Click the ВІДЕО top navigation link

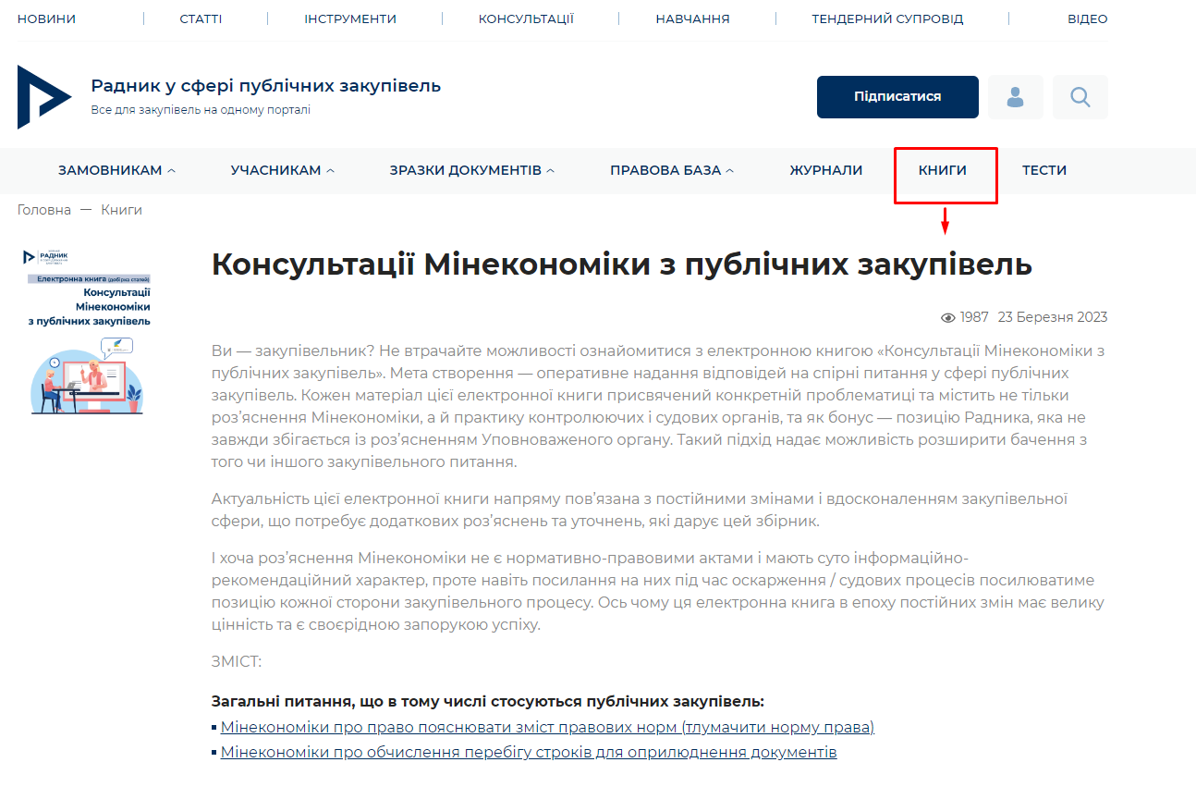[1087, 18]
